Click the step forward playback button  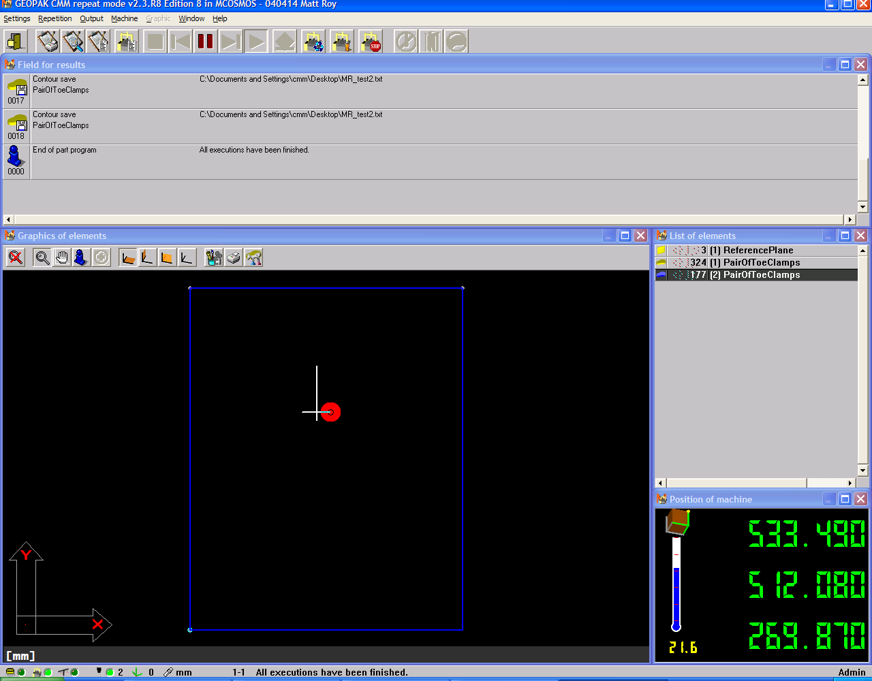coord(231,42)
